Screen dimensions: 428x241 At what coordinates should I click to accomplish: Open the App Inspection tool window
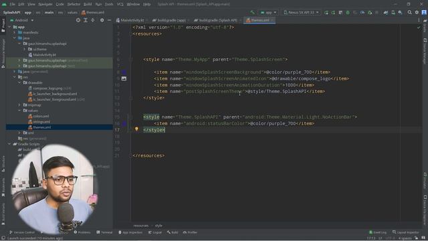[130, 232]
